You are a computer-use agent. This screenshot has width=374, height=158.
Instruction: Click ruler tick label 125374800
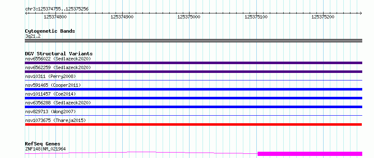55,17
